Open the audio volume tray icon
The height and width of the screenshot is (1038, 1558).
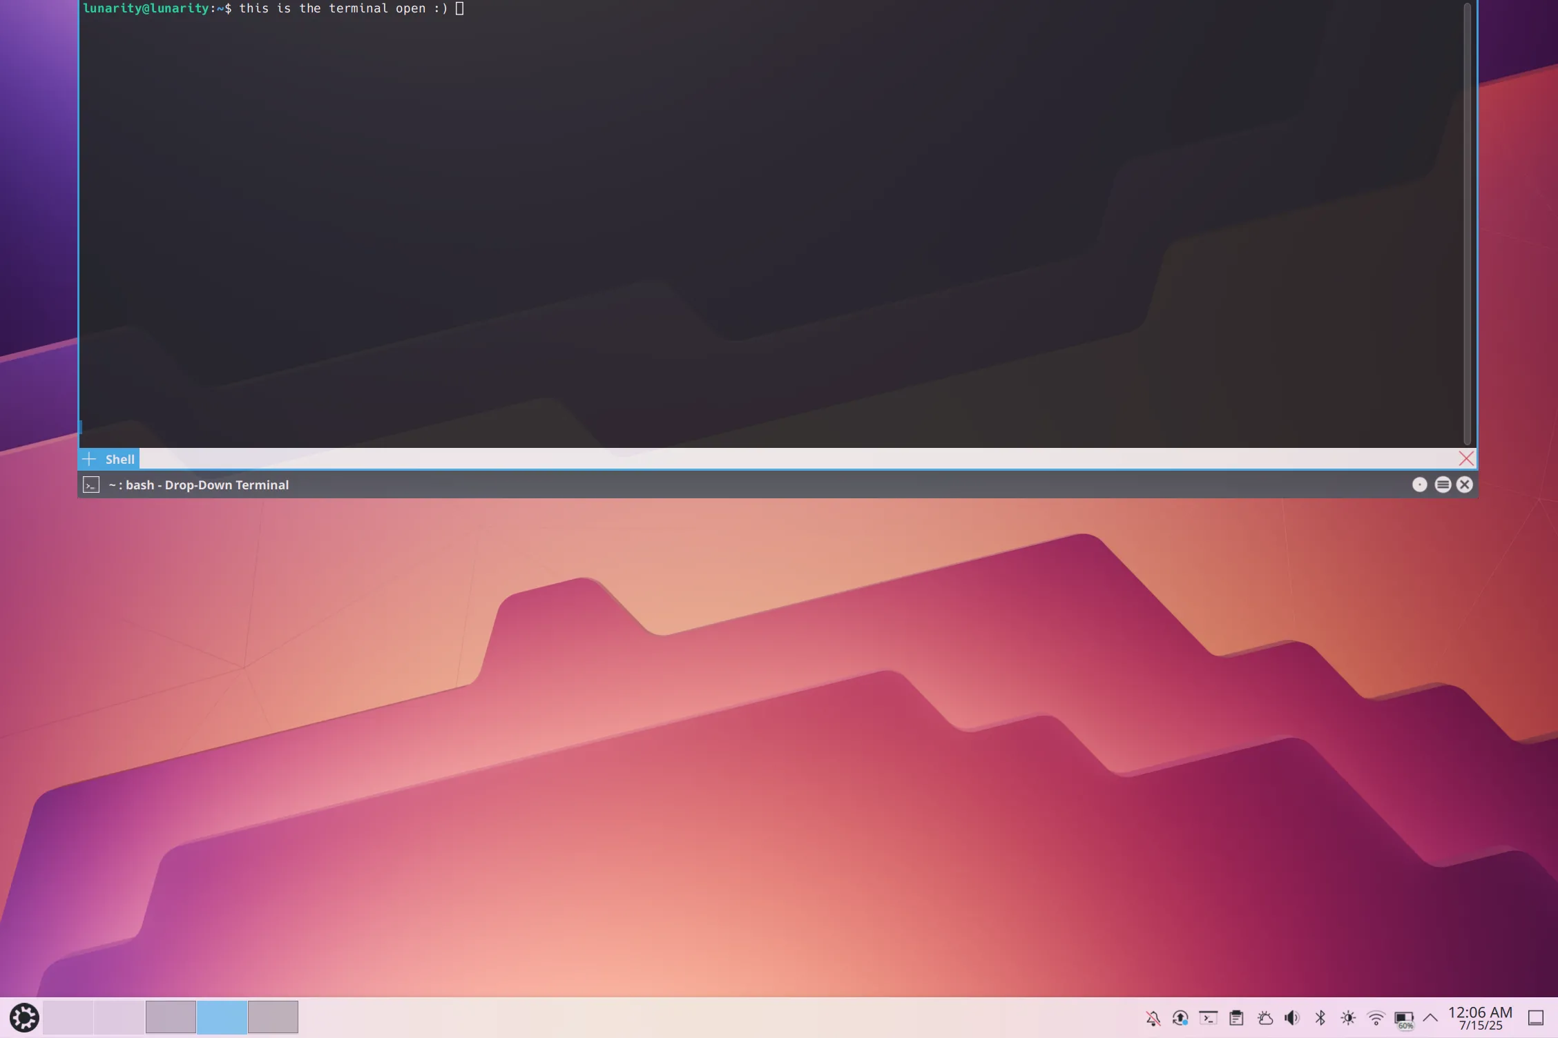[1292, 1018]
